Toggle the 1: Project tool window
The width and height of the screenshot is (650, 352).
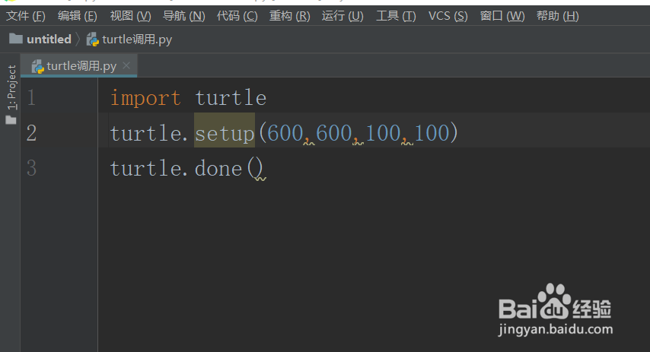tap(11, 87)
